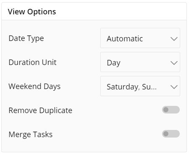Click the empty header bar beside View Options
The image size is (189, 154).
click(121, 11)
